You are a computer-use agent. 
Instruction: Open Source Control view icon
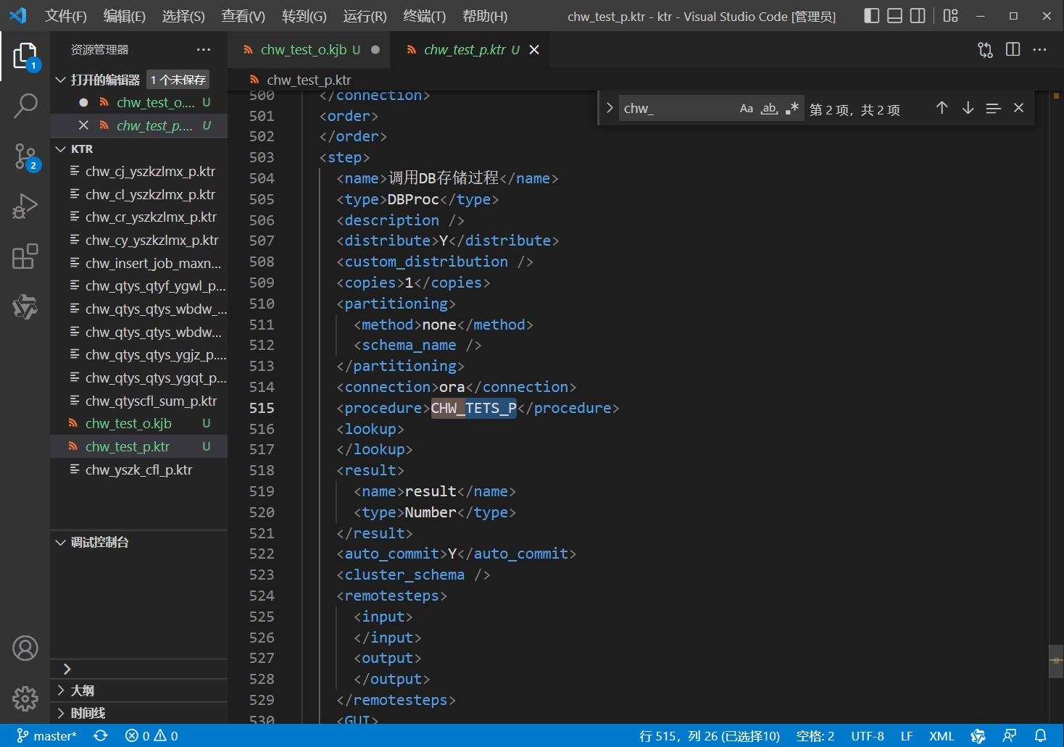pos(25,157)
